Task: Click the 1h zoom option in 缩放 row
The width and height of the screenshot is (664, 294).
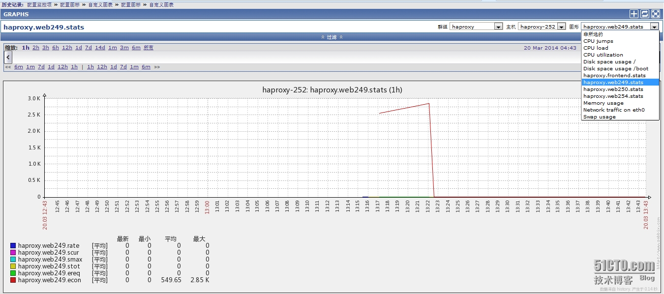Action: (26, 48)
